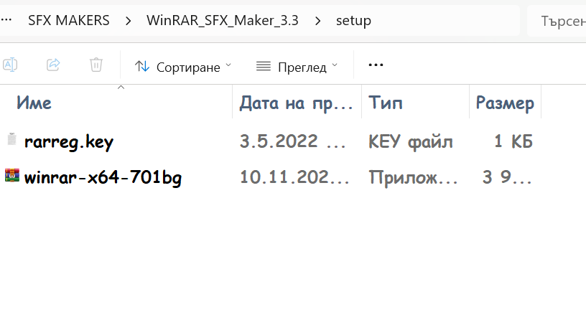This screenshot has height=310, width=586.
Task: Click the winrar-x64-701bg WinRAR icon
Action: (11, 176)
